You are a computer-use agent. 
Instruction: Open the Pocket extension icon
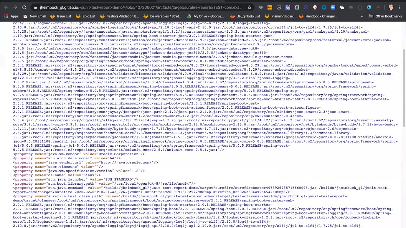coord(279,7)
